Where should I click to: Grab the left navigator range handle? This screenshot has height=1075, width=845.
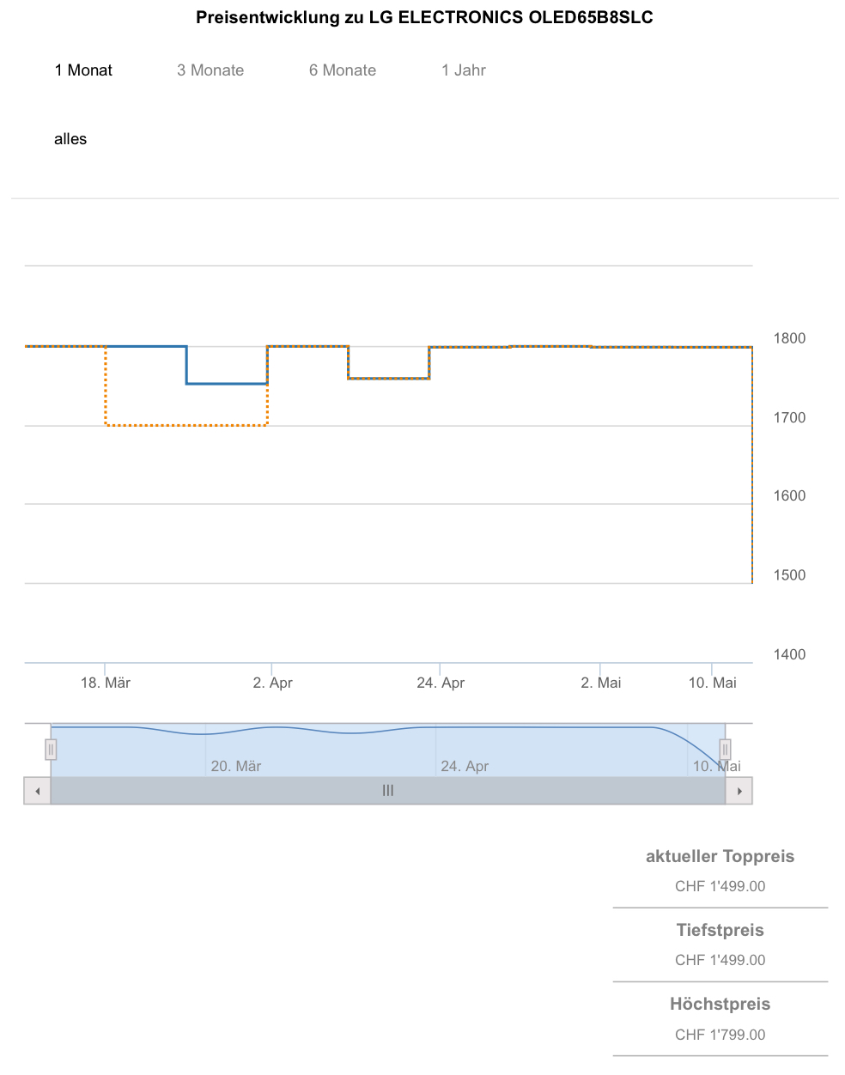[x=51, y=750]
